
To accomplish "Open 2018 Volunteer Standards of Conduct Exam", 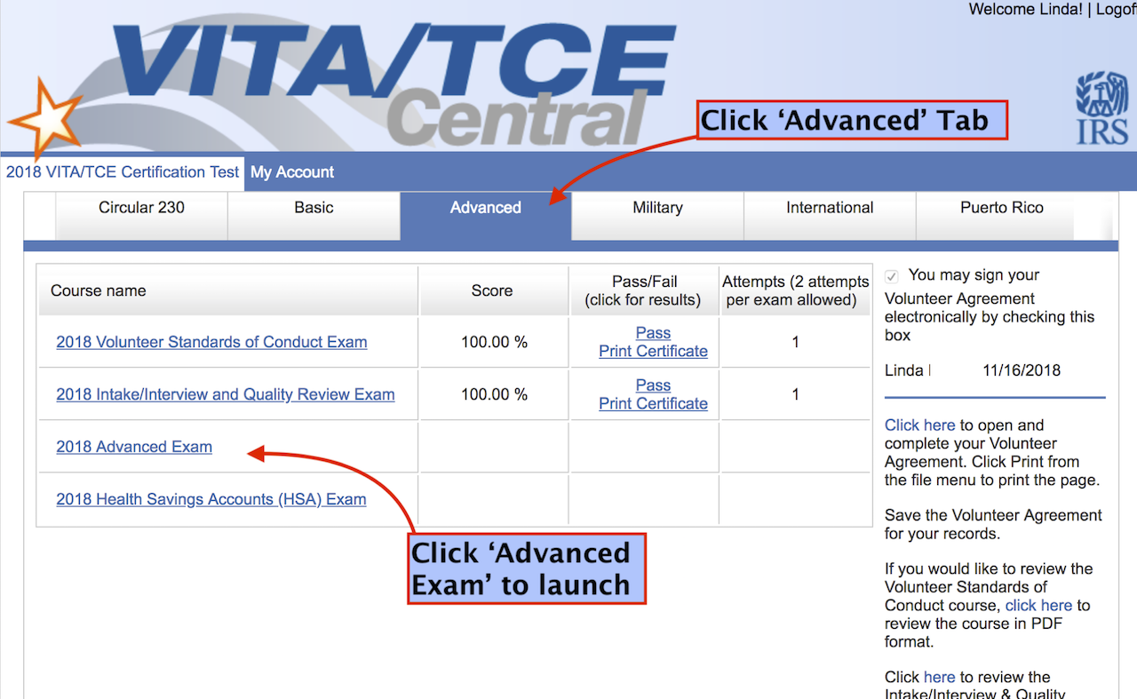I will click(x=211, y=342).
